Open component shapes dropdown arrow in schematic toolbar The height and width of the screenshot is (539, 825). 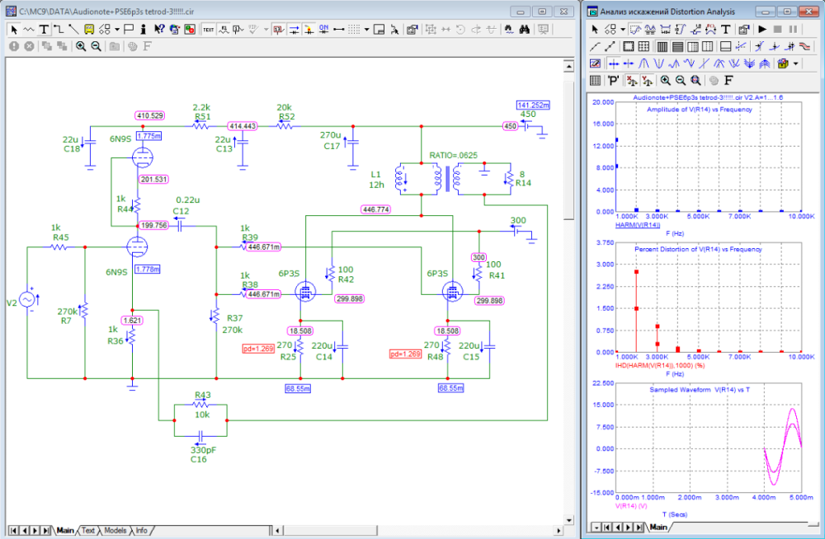click(x=115, y=29)
